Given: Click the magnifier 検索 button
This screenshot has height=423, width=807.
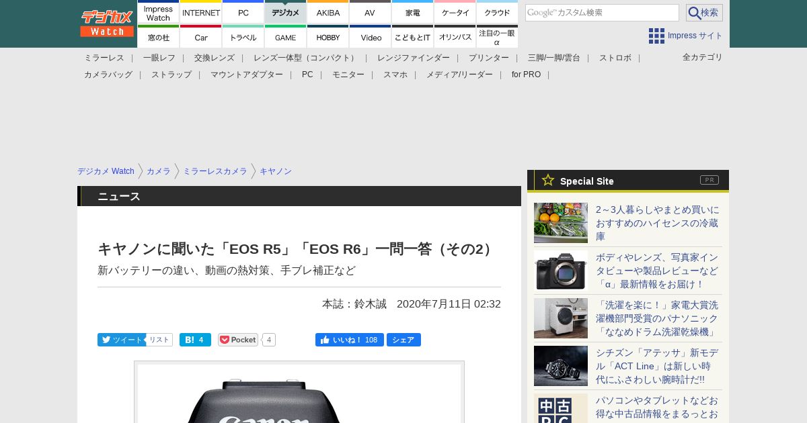Looking at the screenshot, I should point(704,13).
